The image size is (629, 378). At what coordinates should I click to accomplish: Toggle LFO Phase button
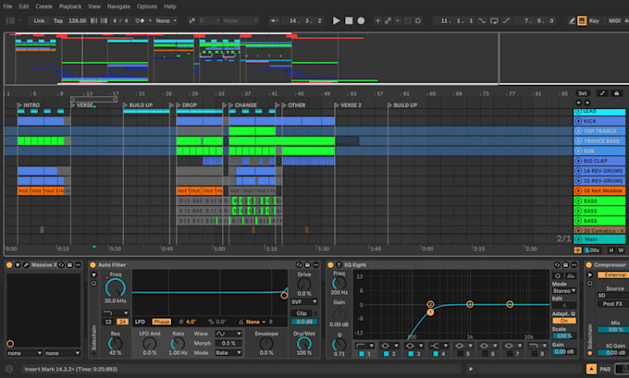(x=161, y=322)
